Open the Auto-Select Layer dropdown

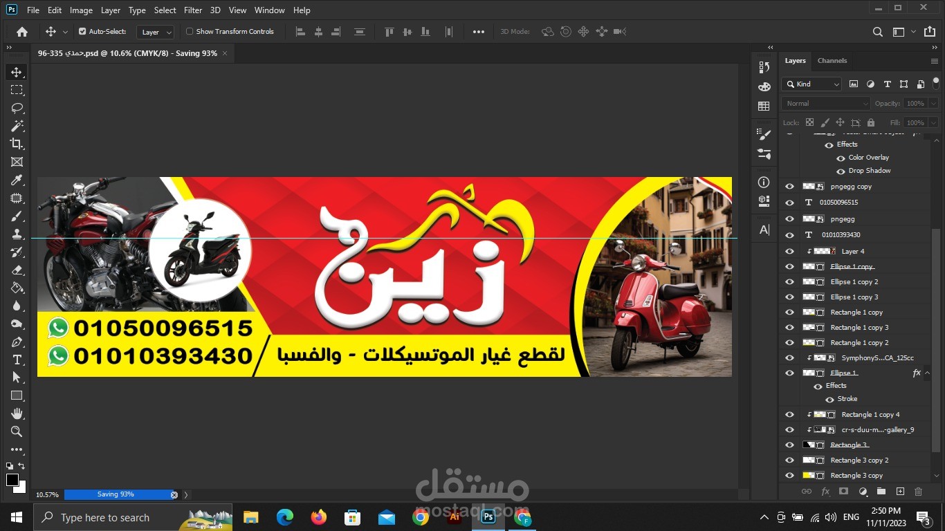(x=155, y=32)
